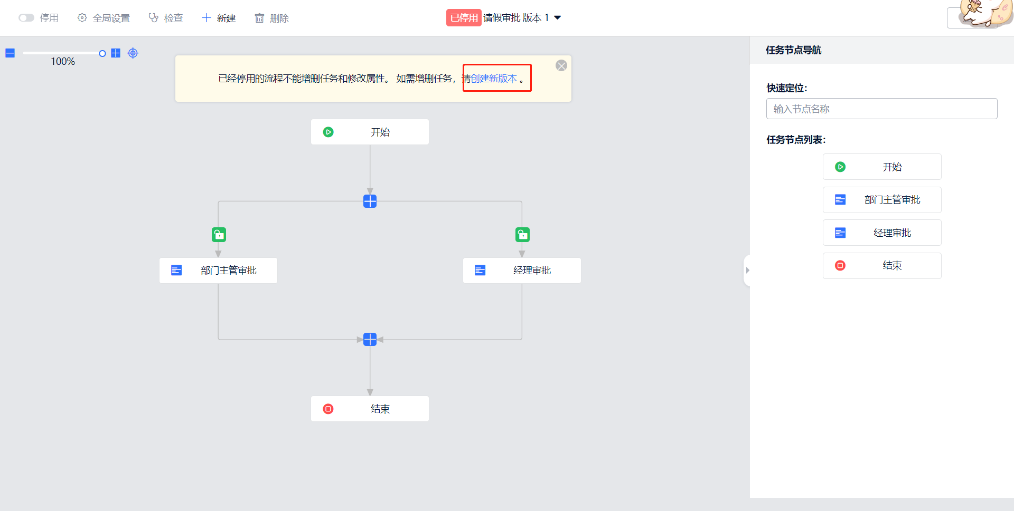
Task: Click the zoom in plus icon
Action: click(x=116, y=53)
